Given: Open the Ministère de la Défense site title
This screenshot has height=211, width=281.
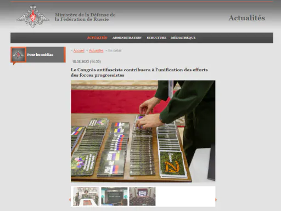Looking at the screenshot, I should 85,17.
